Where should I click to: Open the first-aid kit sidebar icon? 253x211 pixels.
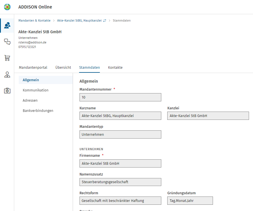click(x=7, y=91)
